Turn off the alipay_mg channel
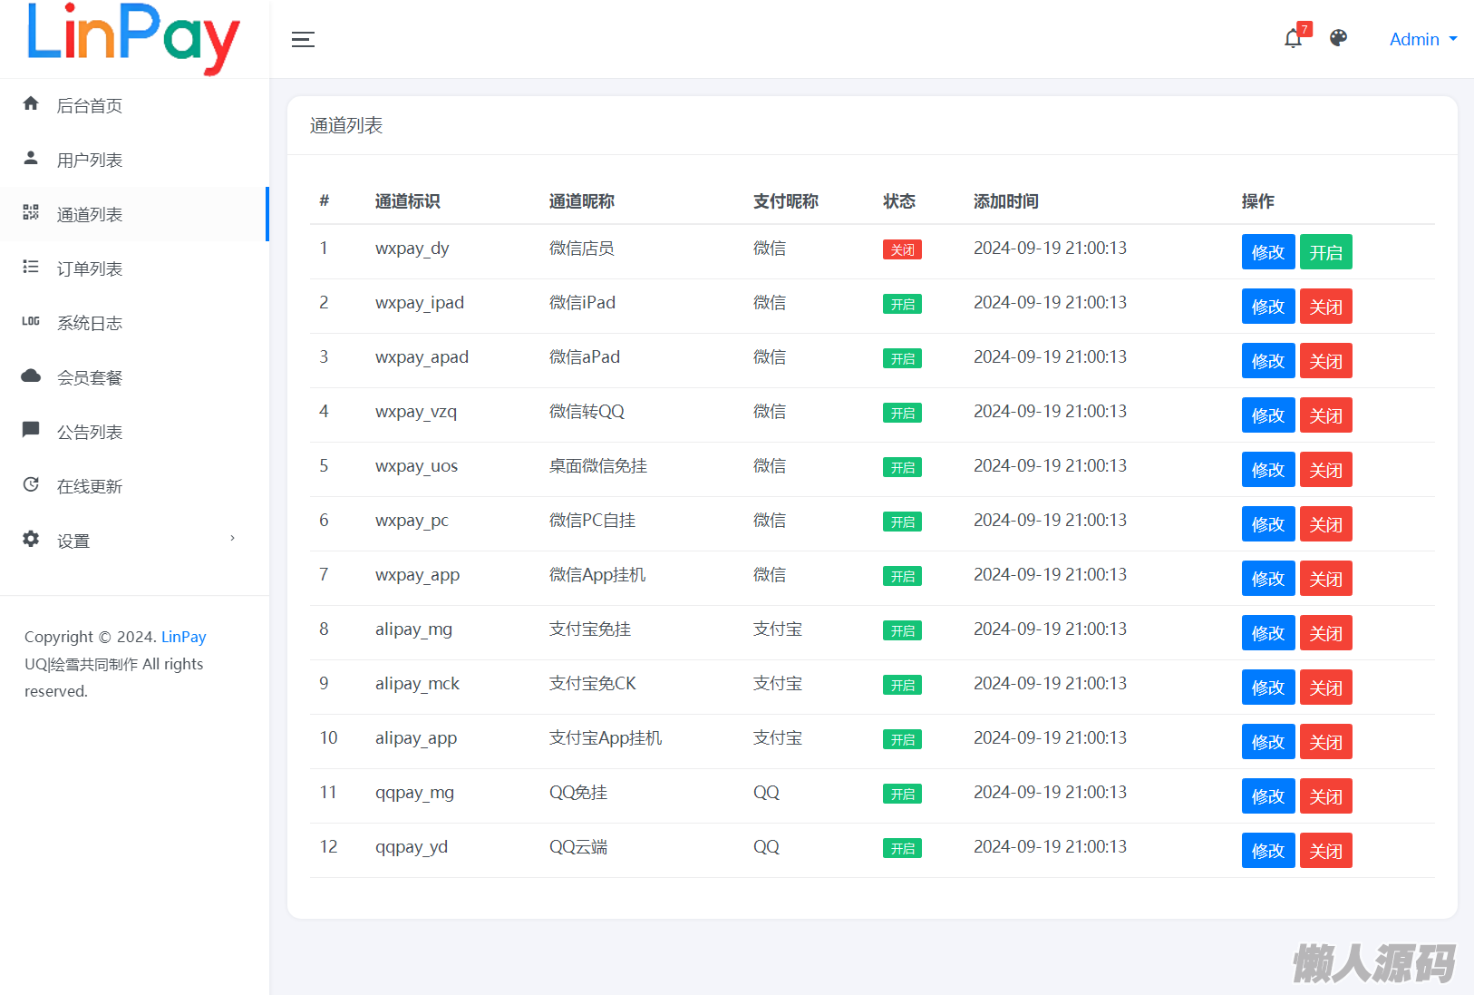Screen dimensions: 1474x995 click(x=1325, y=633)
